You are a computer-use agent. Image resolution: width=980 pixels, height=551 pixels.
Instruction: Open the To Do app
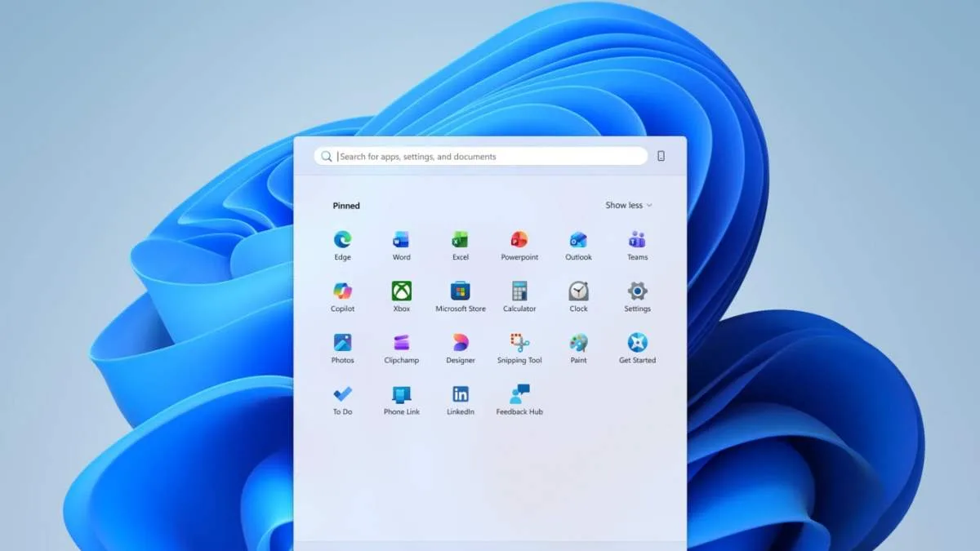342,400
